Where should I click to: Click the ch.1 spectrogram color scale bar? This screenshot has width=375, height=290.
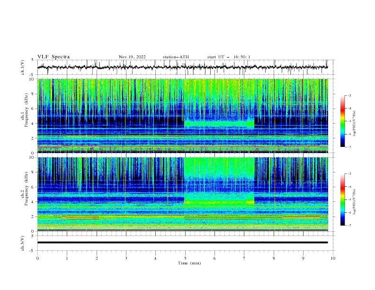click(x=343, y=121)
